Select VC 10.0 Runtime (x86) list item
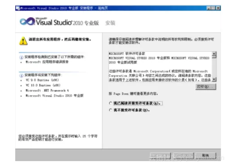This screenshot has height=166, width=229. click(x=43, y=85)
